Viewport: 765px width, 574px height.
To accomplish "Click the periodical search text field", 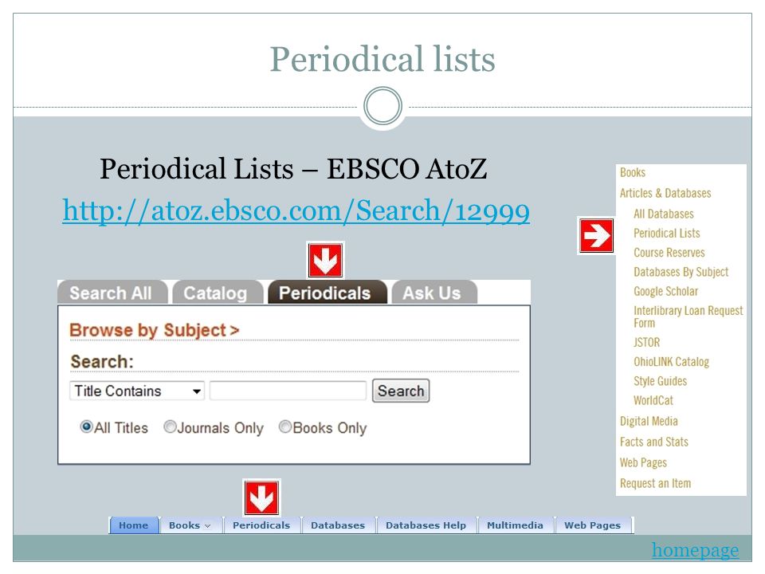I will pyautogui.click(x=288, y=391).
